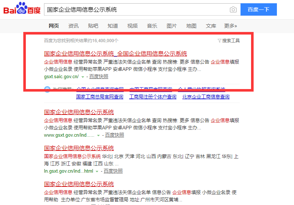
Task: Open 百度快照 for ln.gsxt.gov.cn result
Action: coord(113,171)
